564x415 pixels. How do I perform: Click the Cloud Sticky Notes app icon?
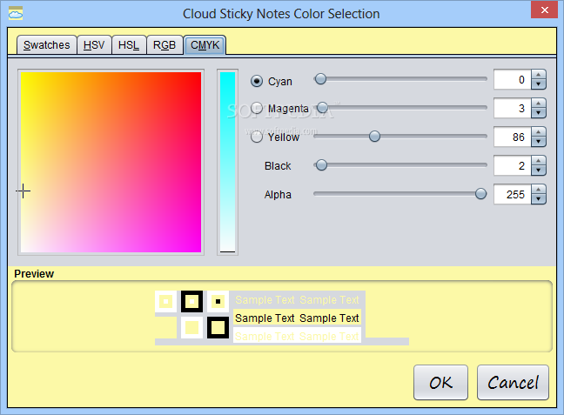16,13
